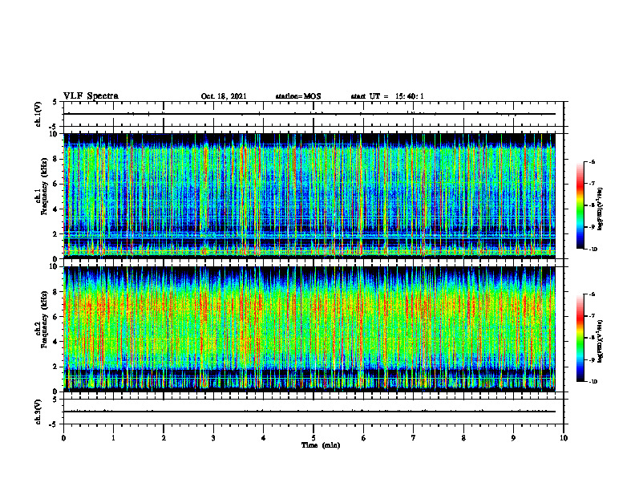Click the "ch.3(V)" waveform axis label

coord(38,412)
